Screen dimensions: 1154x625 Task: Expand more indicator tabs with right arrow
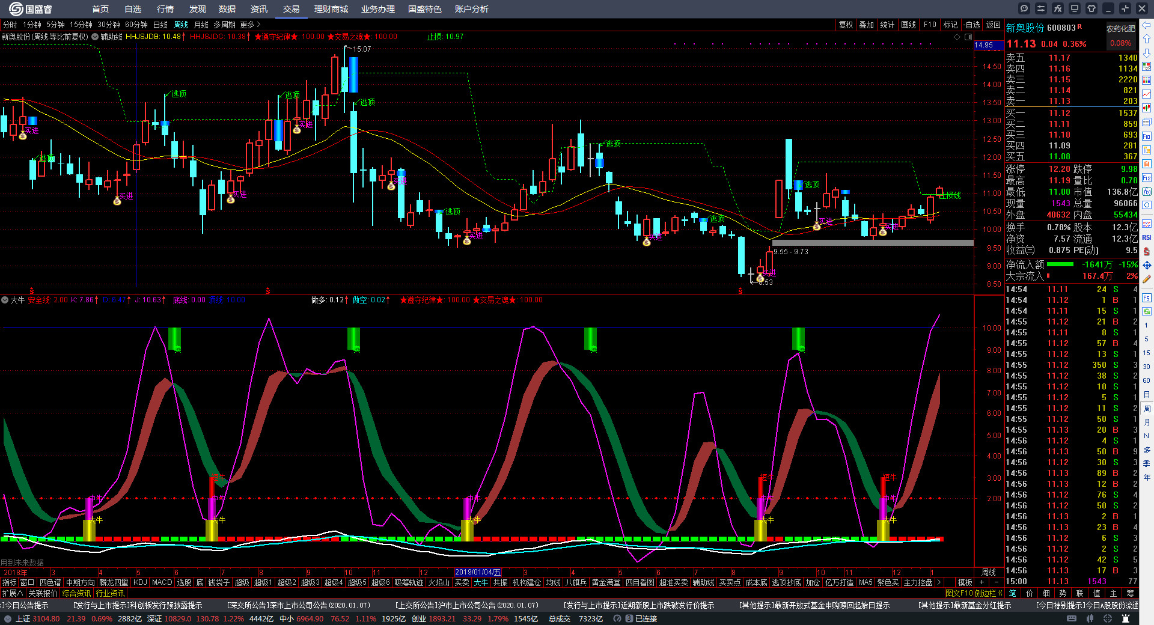[939, 582]
